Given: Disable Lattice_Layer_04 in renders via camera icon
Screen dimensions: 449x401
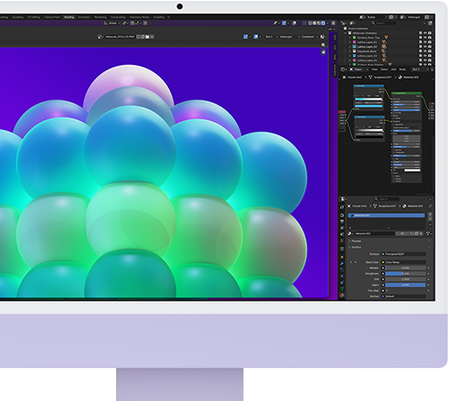Looking at the screenshot, I should tap(430, 60).
